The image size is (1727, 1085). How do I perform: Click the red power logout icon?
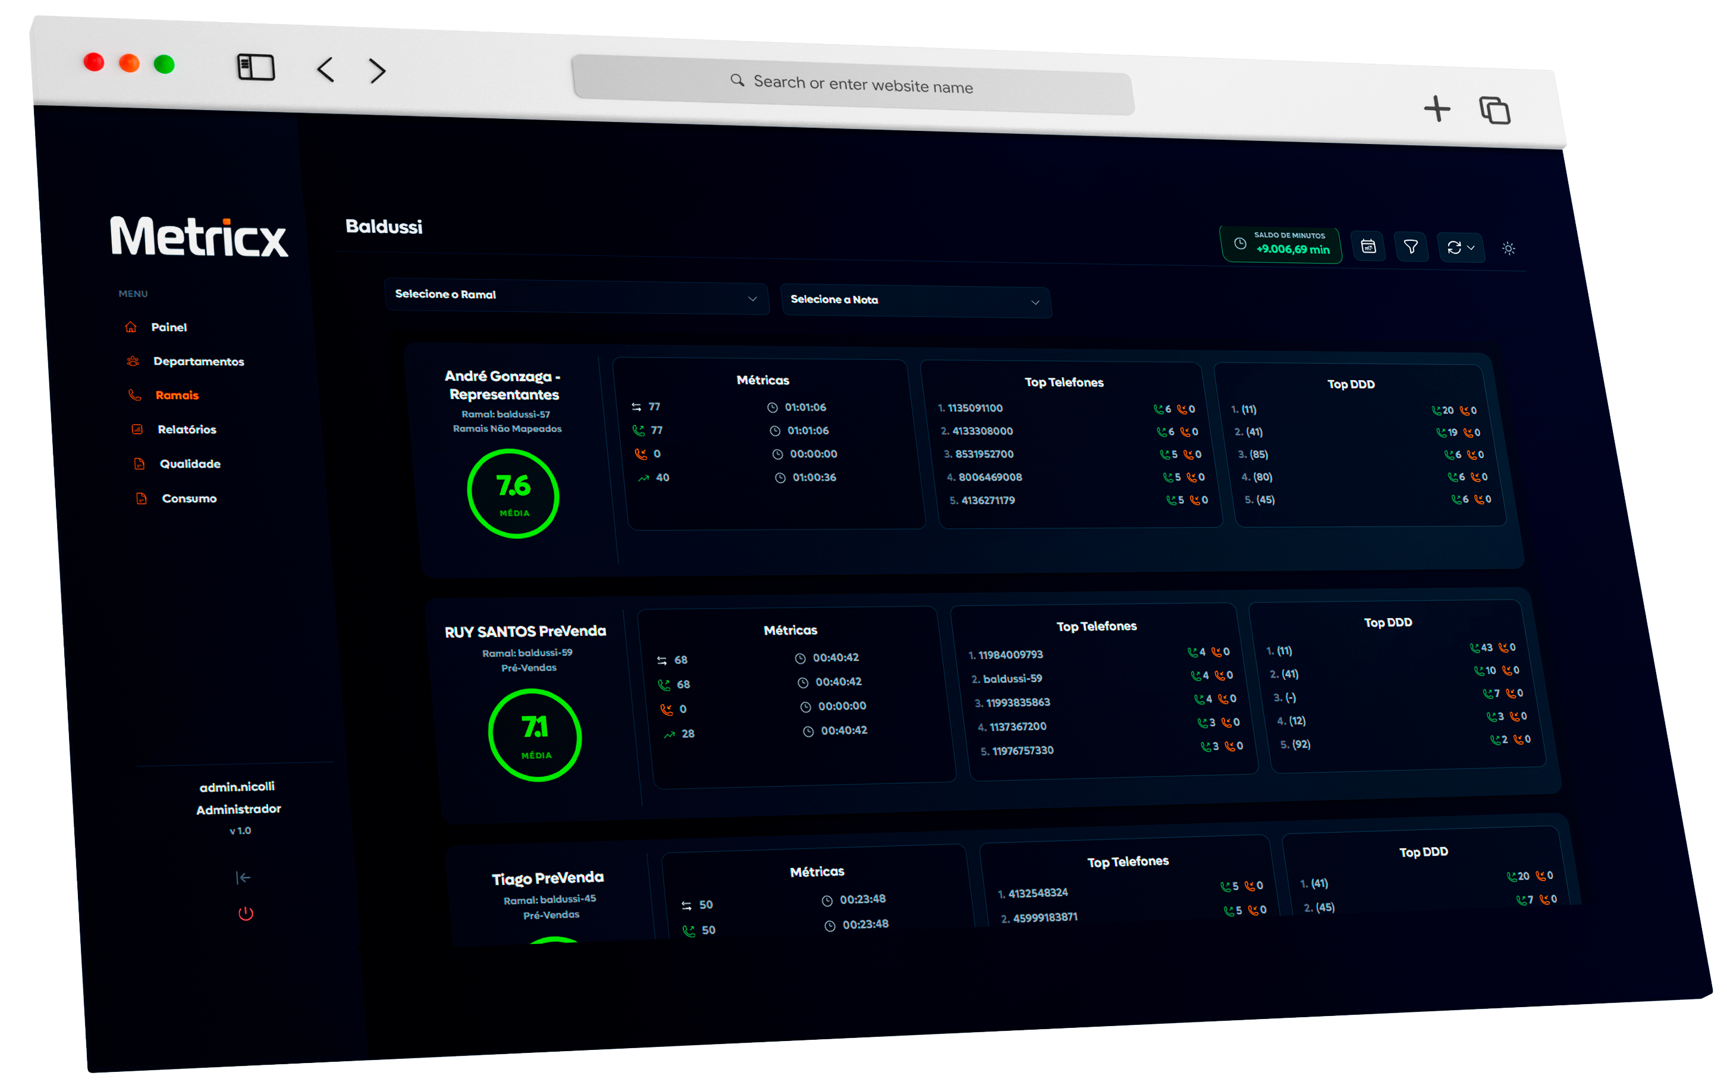[x=245, y=914]
